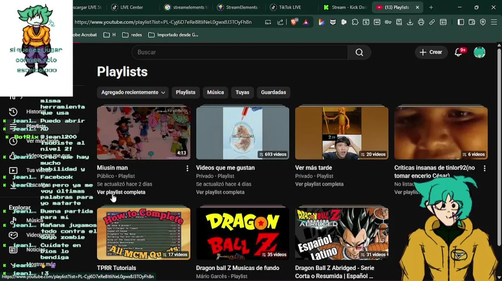Click the bookmark save toolbar icon
Viewport: 502px width, 281px height.
399,22
